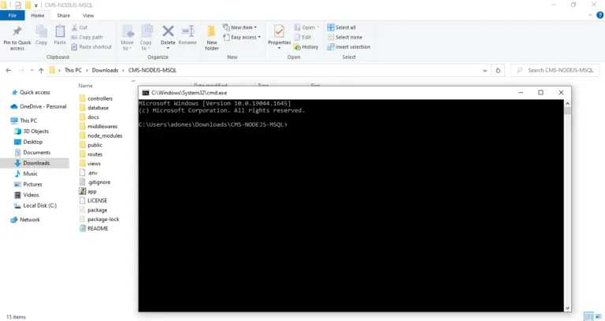Select Videos in navigation pane
605x321 pixels.
point(27,194)
